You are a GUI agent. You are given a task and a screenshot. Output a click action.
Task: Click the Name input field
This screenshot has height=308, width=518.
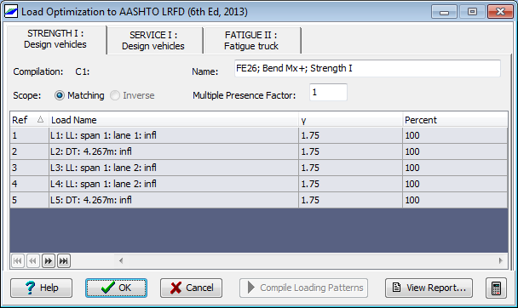coord(367,69)
